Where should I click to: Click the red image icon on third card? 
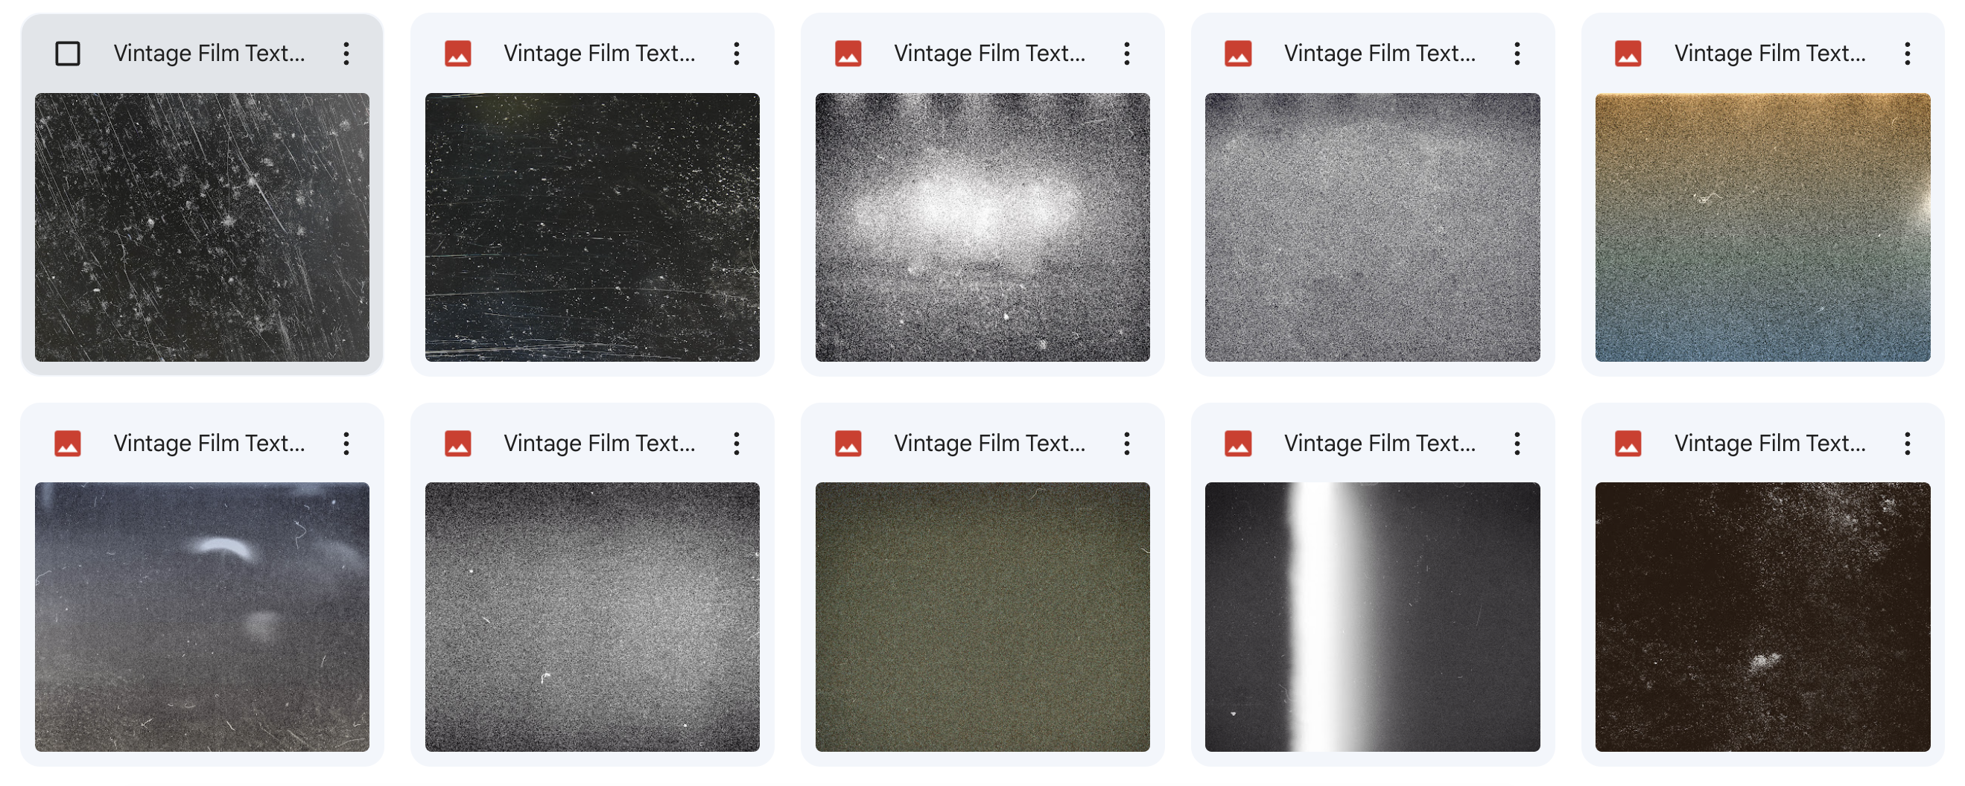[848, 54]
